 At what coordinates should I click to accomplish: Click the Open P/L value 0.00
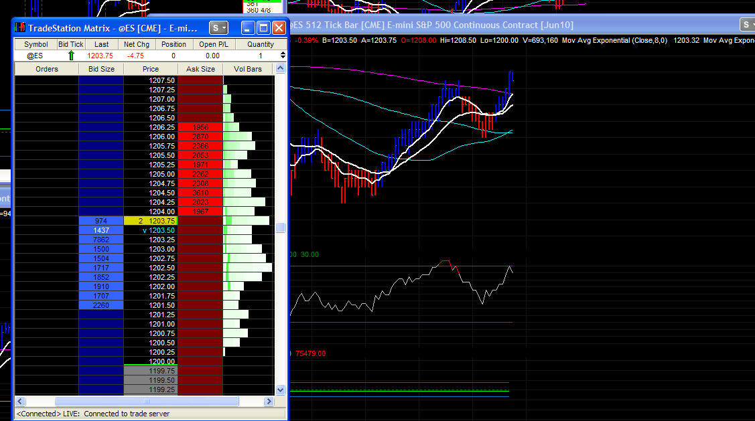click(x=213, y=56)
